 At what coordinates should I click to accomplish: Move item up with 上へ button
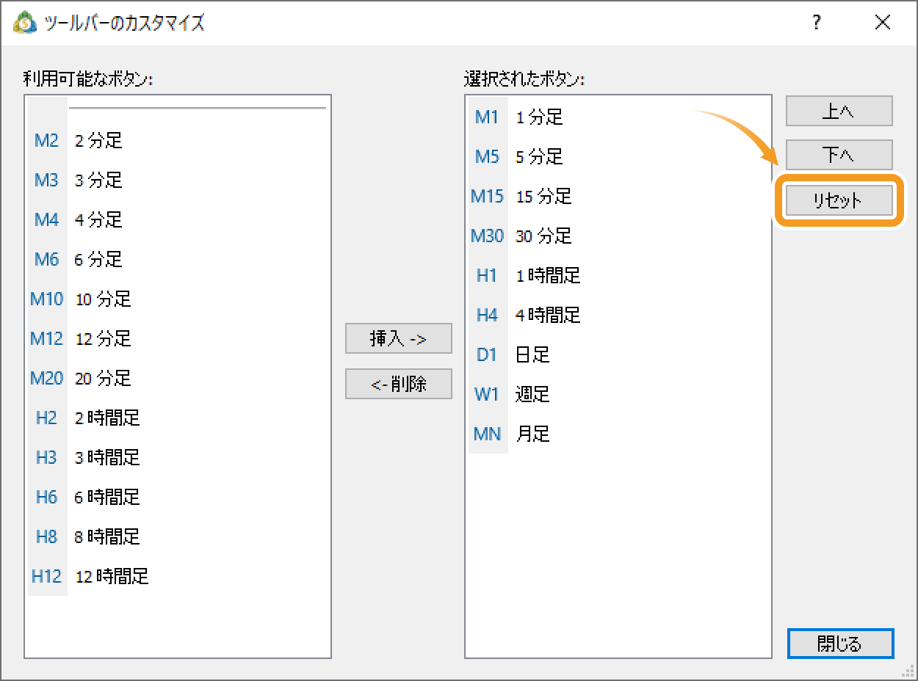pos(839,111)
